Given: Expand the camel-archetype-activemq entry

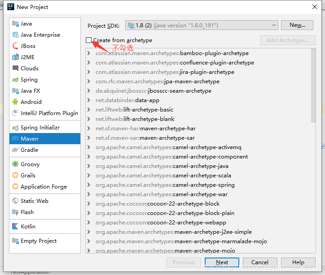Looking at the screenshot, I should coord(89,147).
